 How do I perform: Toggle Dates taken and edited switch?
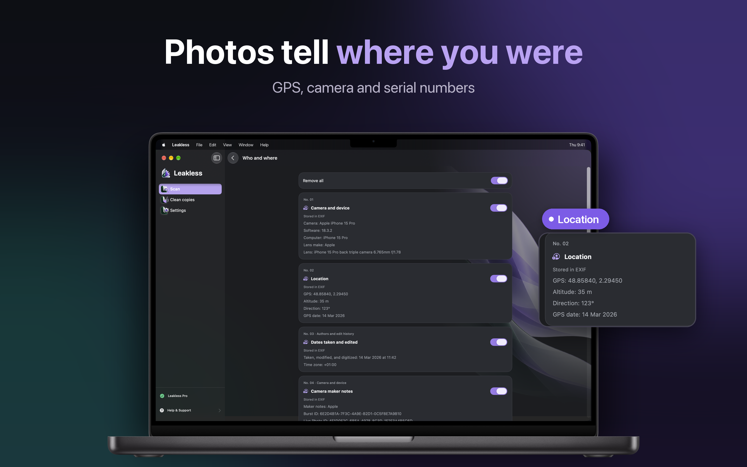pos(499,342)
